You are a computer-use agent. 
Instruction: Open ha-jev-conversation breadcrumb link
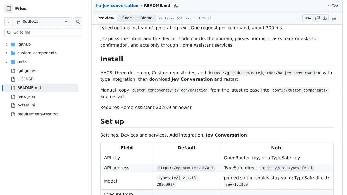click(117, 6)
